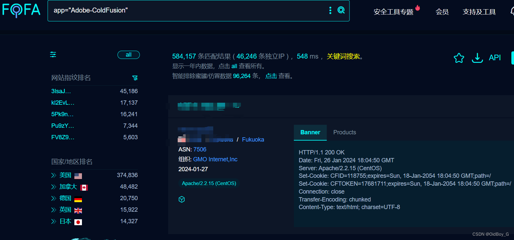Open the filter sliders icon

(53, 55)
